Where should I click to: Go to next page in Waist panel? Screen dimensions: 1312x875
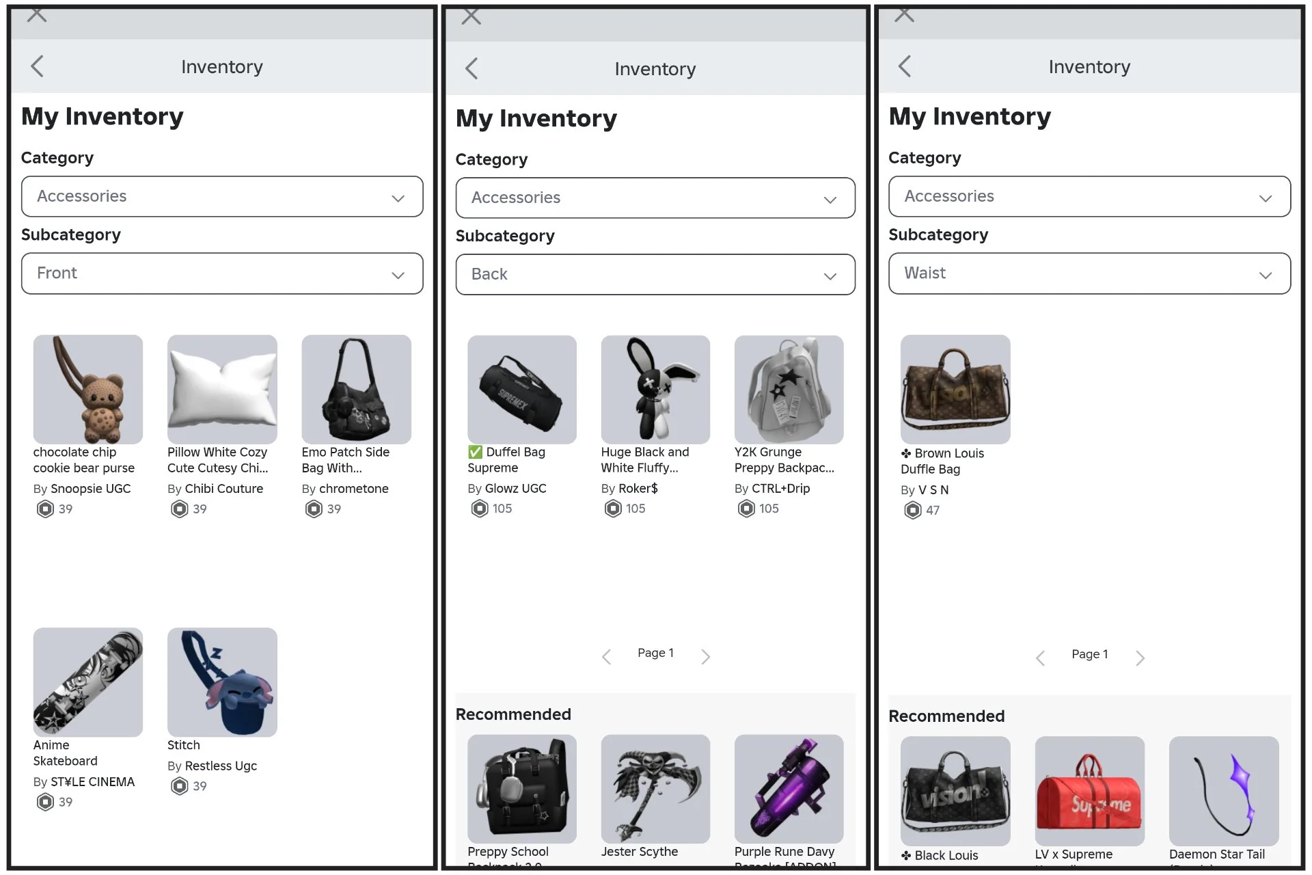coord(1140,658)
